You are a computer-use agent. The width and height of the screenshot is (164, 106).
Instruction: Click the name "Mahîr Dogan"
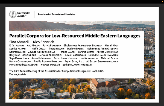[x=39, y=49]
